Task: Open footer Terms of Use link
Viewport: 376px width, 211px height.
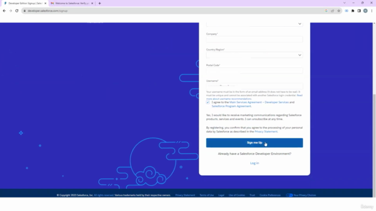Action: point(207,195)
